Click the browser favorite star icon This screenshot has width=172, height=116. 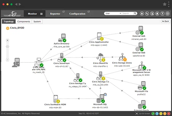click(x=165, y=4)
